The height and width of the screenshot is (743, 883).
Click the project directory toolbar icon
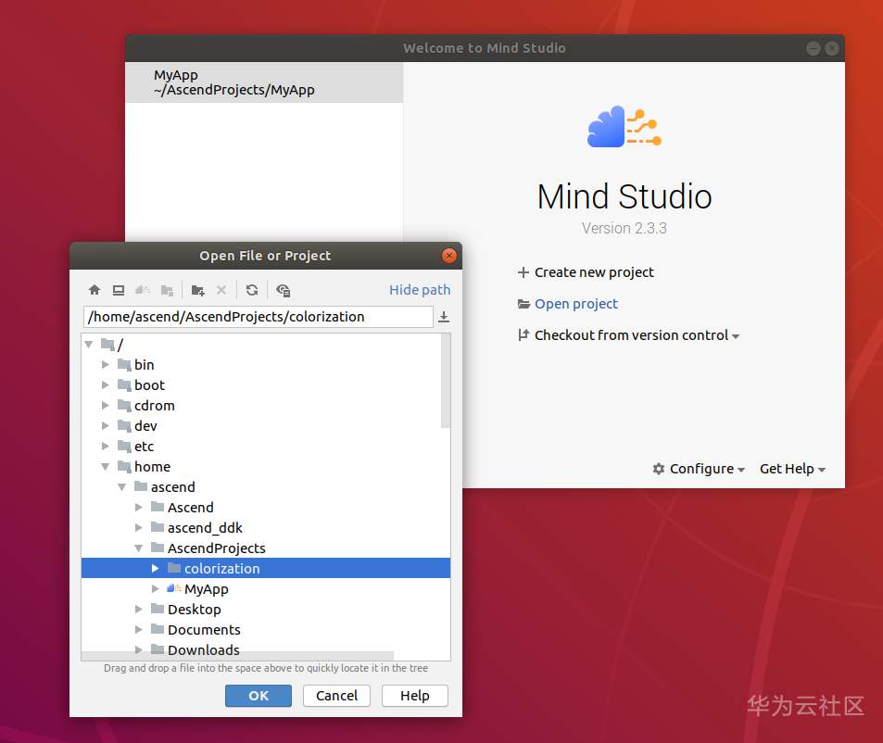click(143, 290)
